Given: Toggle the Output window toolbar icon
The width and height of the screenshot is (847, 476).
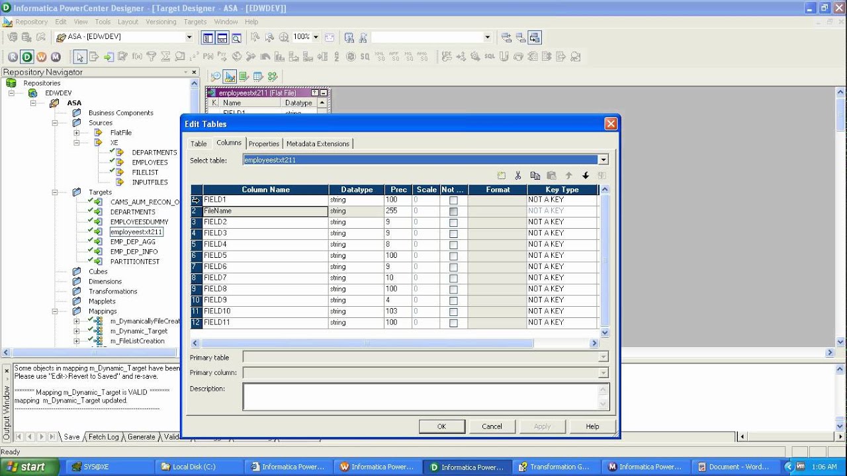Looking at the screenshot, I should point(222,38).
